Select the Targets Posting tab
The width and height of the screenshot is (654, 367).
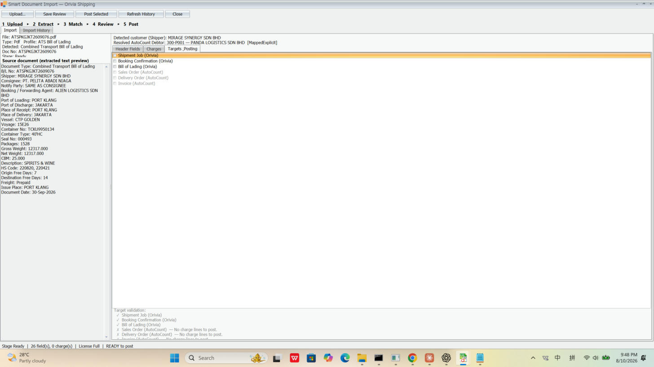pyautogui.click(x=182, y=49)
